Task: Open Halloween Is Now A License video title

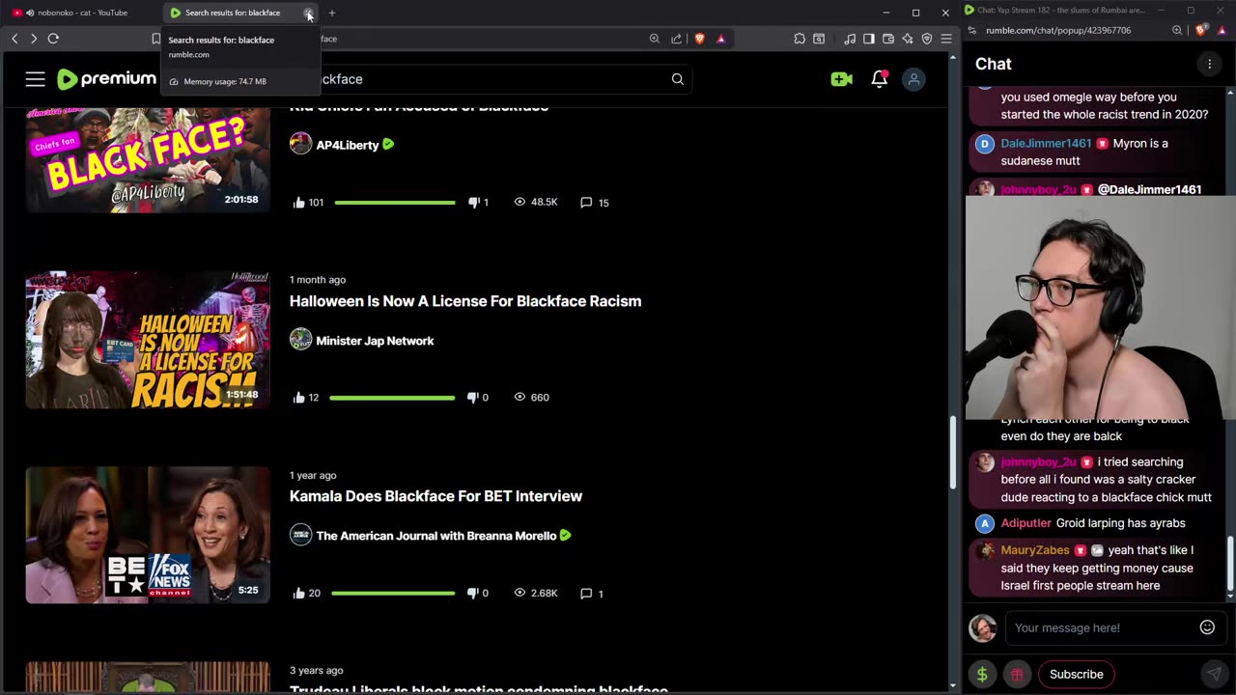Action: pos(465,301)
